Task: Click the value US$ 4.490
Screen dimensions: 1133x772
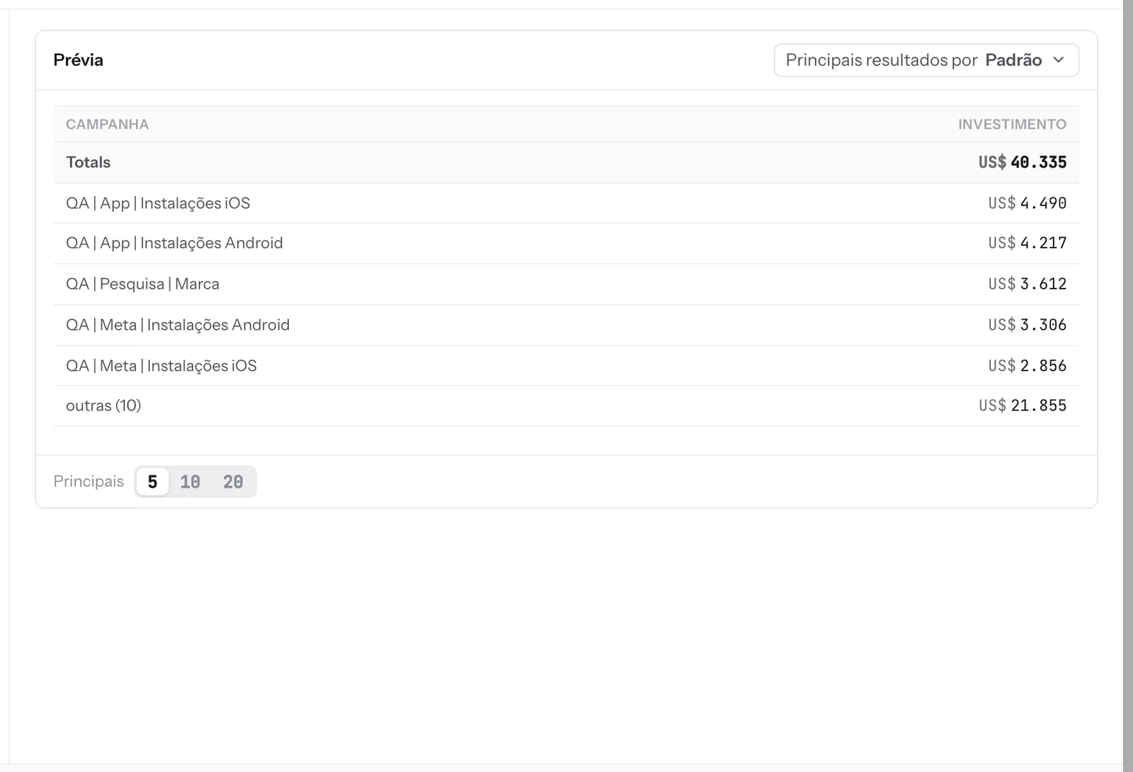Action: point(1027,203)
